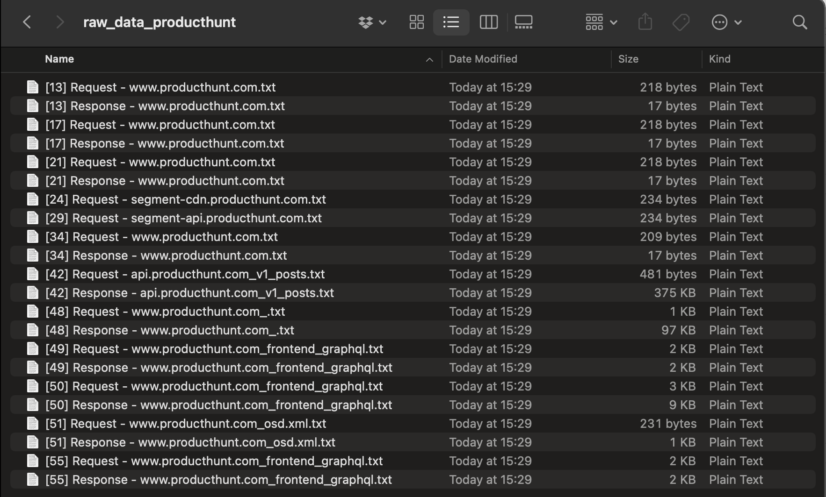Click the Search icon

pyautogui.click(x=799, y=22)
